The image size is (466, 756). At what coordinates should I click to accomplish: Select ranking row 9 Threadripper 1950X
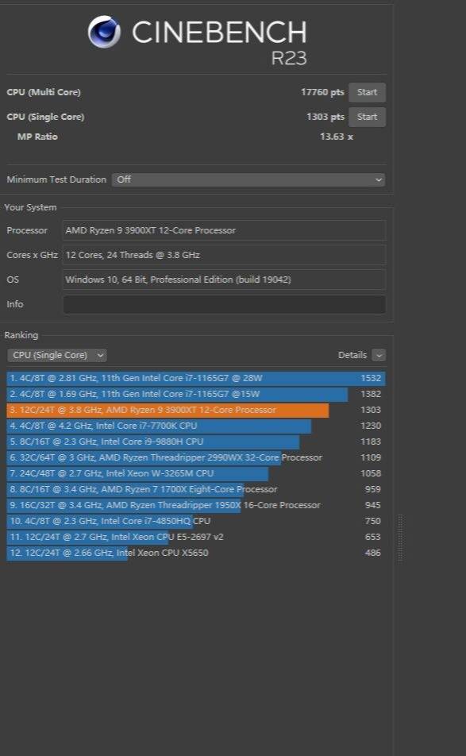click(x=196, y=505)
